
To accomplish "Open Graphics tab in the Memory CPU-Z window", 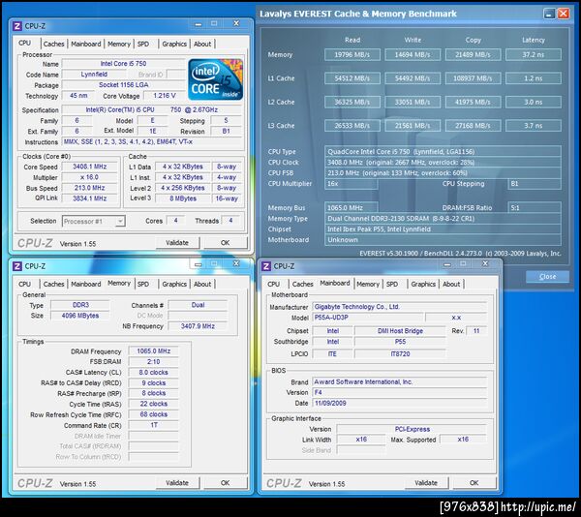I will pos(174,284).
